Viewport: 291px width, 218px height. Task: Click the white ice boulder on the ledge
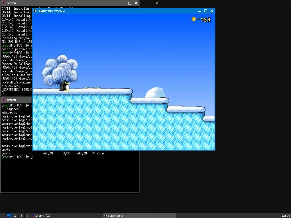point(155,93)
